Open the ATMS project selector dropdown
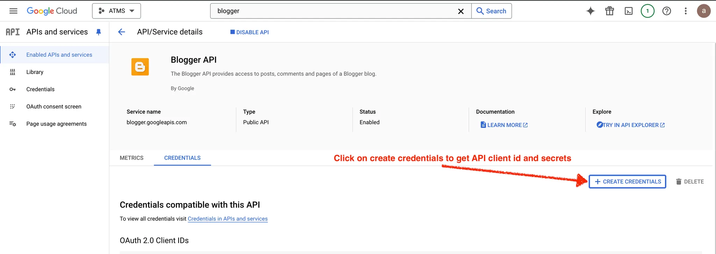This screenshot has height=254, width=716. (x=116, y=11)
